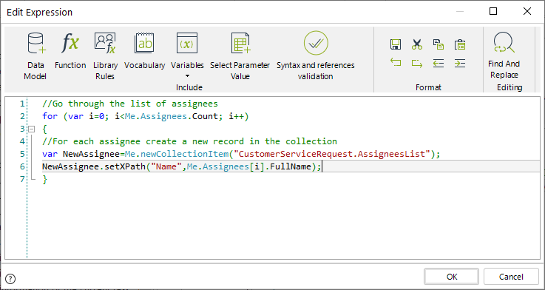Decrease indent of the code line
The image size is (545, 290).
pyautogui.click(x=439, y=63)
